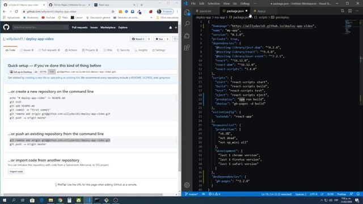Screen dimensions: 363x204
Task: Click the browser horizontal scrollbar
Action: pos(83,194)
